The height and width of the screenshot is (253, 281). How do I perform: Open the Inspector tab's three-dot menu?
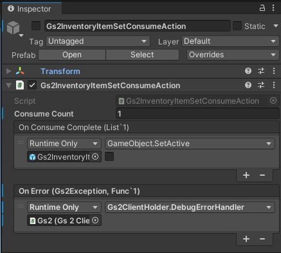tap(273, 8)
